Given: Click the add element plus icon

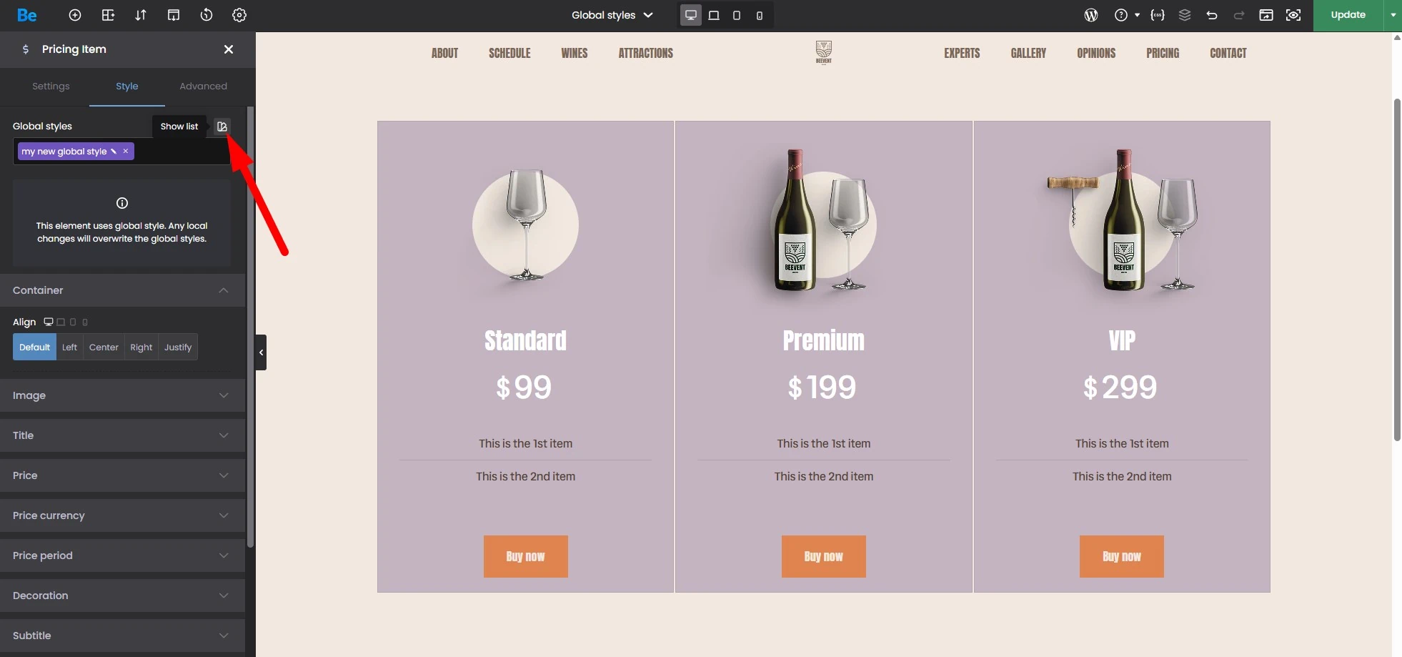Looking at the screenshot, I should 75,15.
